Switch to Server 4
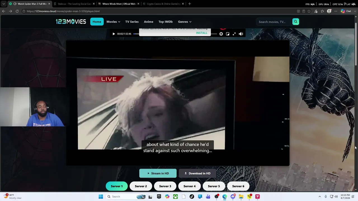This screenshot has height=201, width=358. click(190, 186)
